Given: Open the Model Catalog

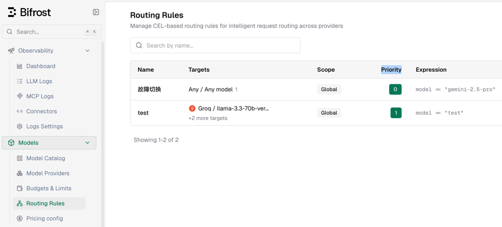Looking at the screenshot, I should tap(45, 158).
